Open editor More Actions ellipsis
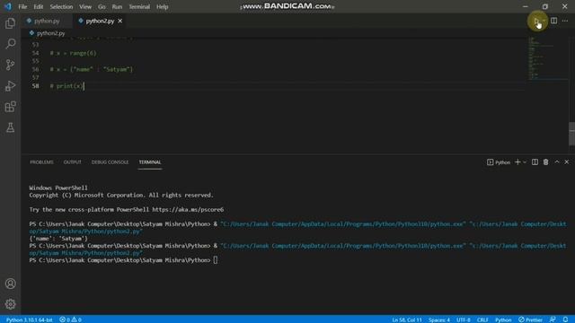The width and height of the screenshot is (575, 323). tap(565, 21)
